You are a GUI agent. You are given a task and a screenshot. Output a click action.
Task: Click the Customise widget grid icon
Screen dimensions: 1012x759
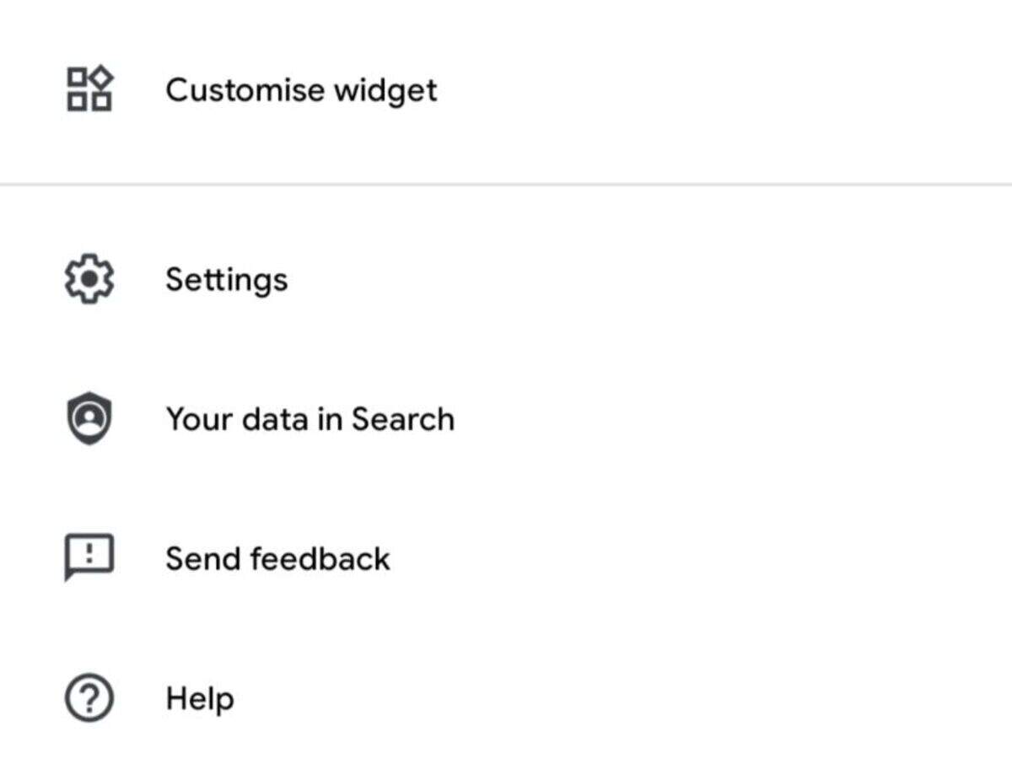pyautogui.click(x=89, y=89)
